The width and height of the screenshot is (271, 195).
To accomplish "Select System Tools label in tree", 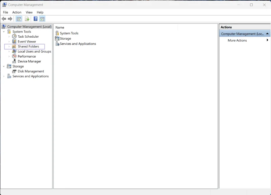I will 22,32.
